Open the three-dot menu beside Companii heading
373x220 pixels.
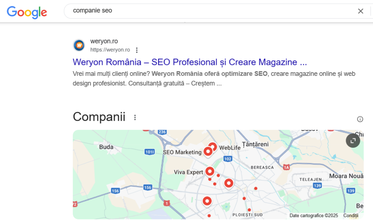click(135, 117)
